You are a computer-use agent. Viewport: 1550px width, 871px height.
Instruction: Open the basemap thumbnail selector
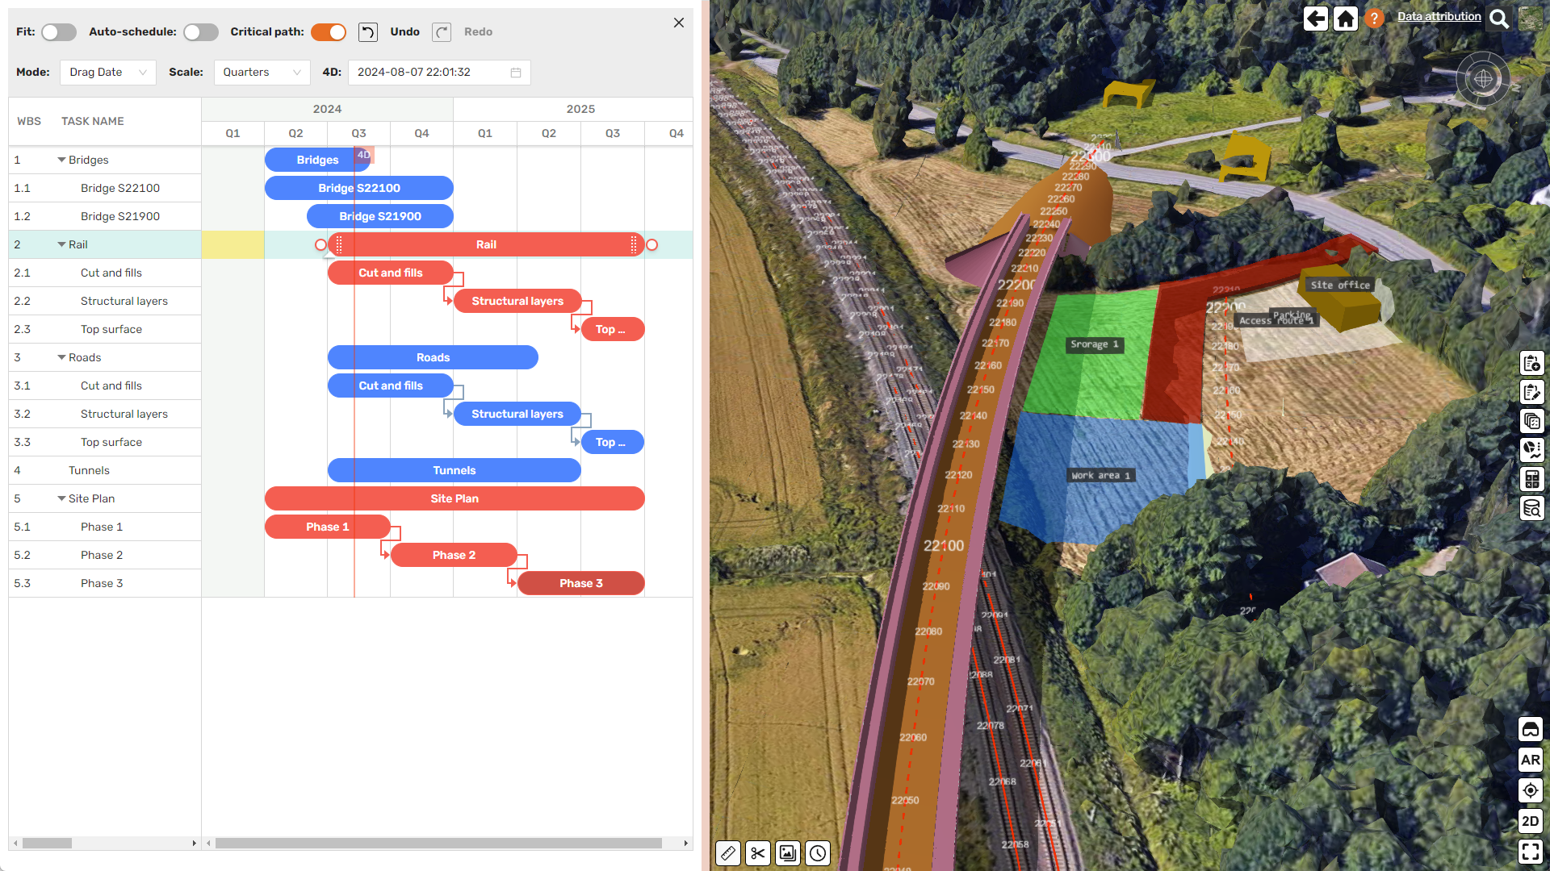(x=1530, y=19)
